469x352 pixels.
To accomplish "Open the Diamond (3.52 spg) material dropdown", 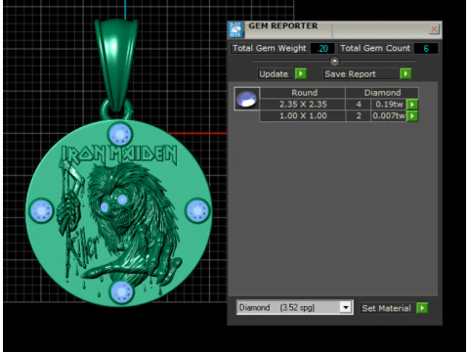I will (345, 307).
